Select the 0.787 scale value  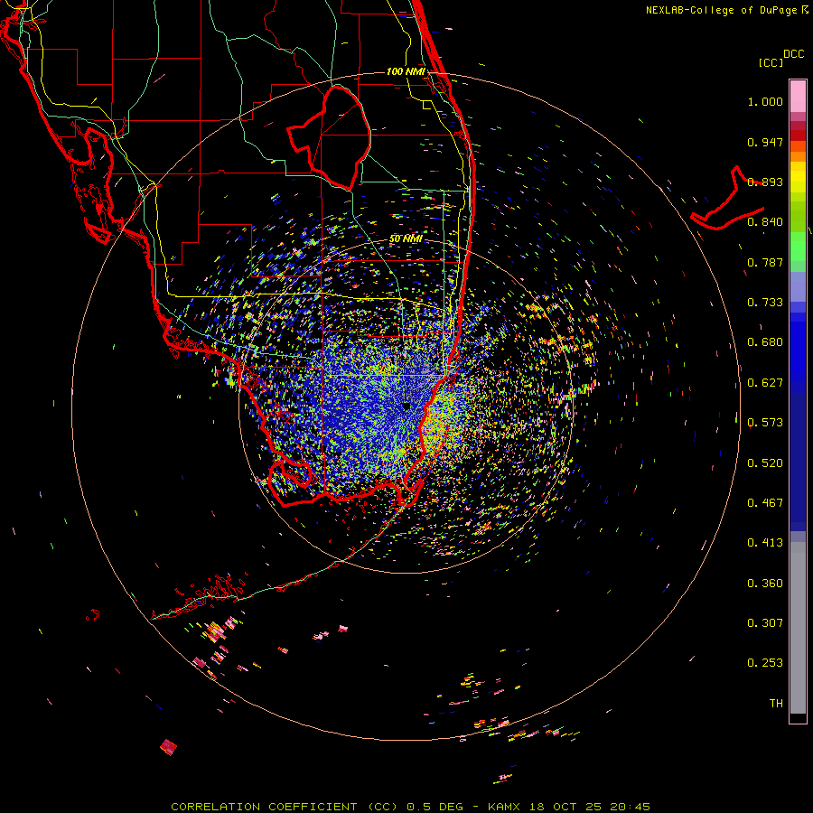click(765, 262)
